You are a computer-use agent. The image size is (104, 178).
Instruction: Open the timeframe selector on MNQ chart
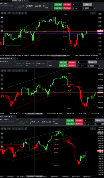9,129
